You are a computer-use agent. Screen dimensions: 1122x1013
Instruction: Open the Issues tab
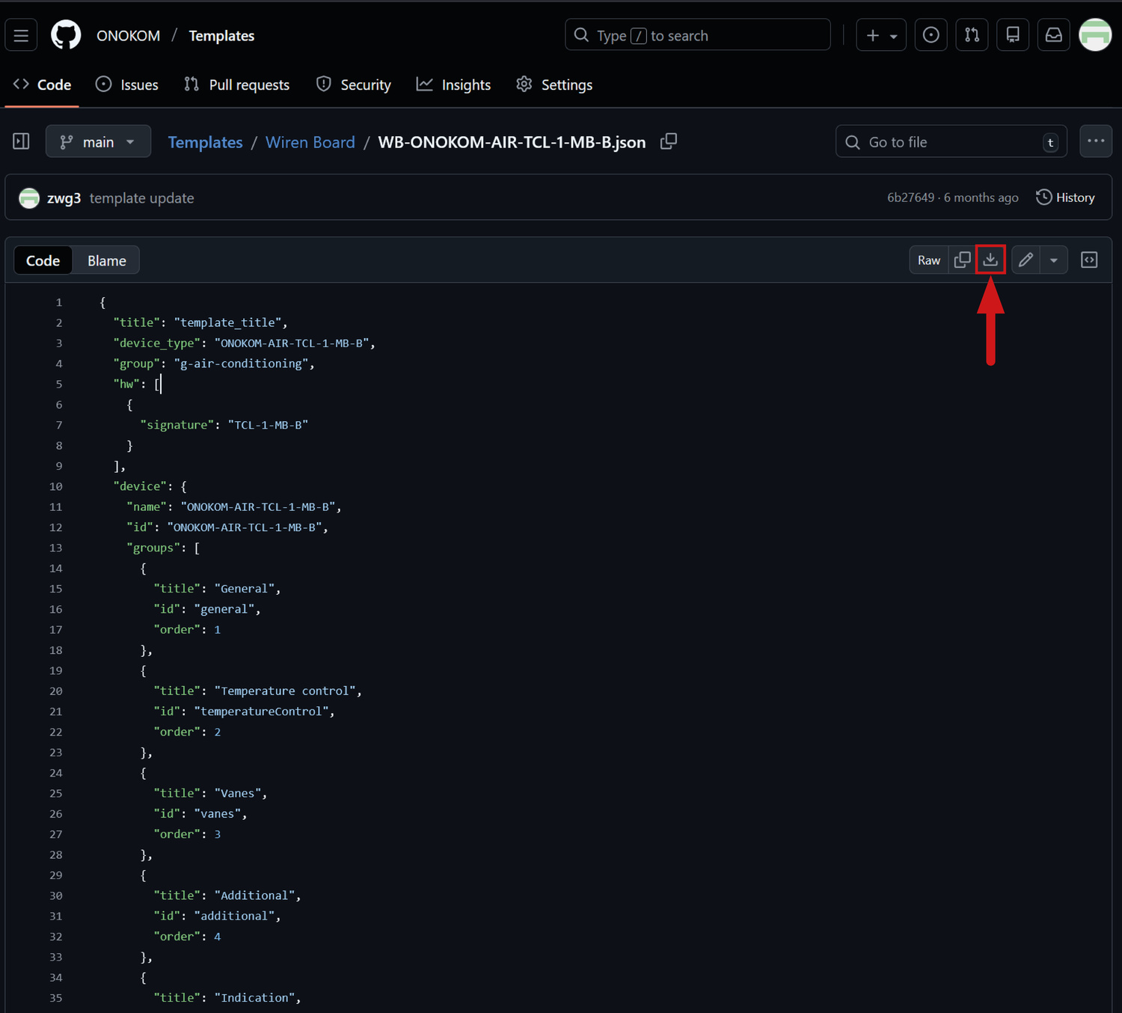pyautogui.click(x=127, y=85)
